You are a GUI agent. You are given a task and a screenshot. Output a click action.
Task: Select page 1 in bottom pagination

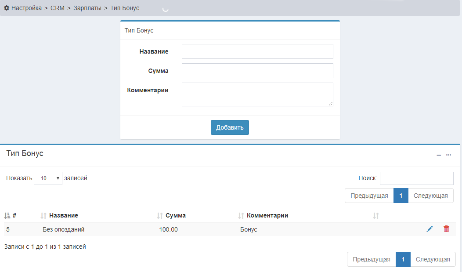coord(403,259)
